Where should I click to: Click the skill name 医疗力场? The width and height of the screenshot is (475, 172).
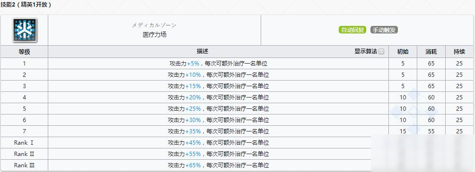[155, 35]
